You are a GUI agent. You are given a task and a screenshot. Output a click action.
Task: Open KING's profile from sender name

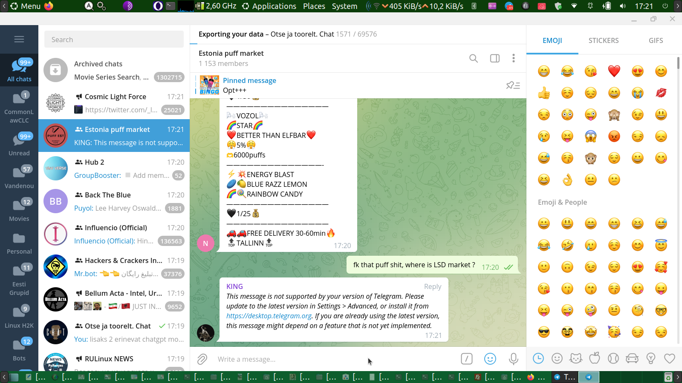pos(234,286)
